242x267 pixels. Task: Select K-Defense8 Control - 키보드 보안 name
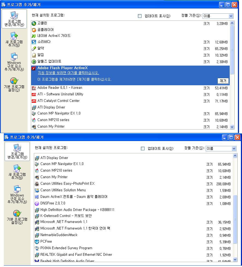pyautogui.click(x=66, y=216)
